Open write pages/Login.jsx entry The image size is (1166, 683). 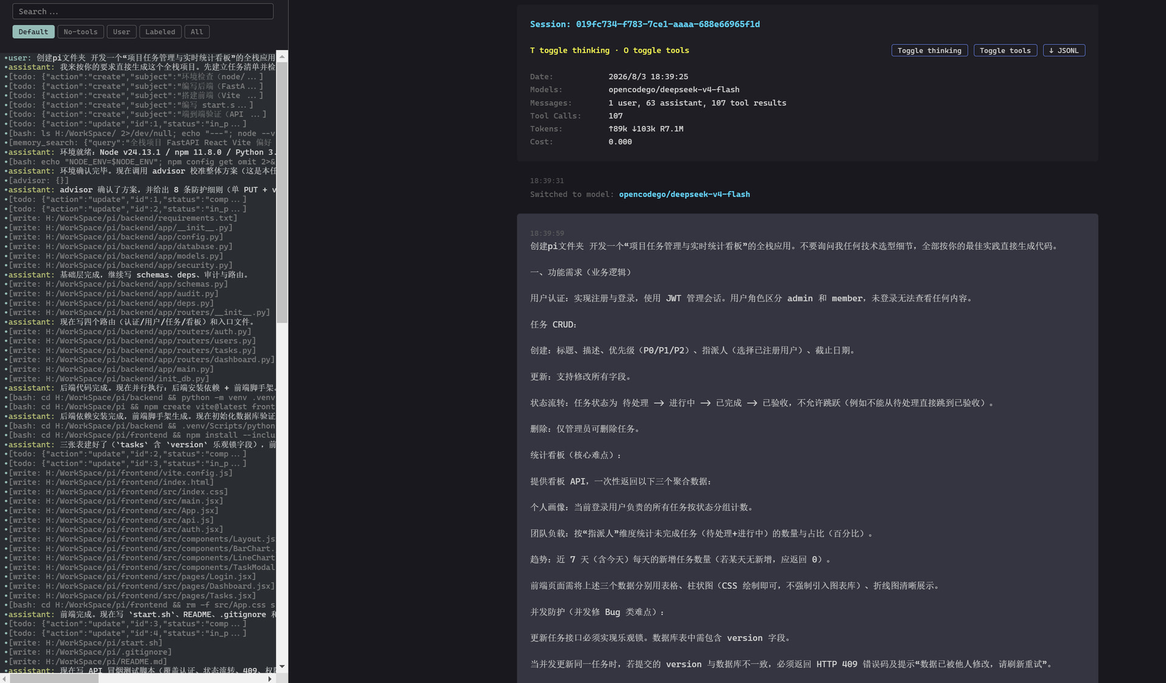coord(132,577)
